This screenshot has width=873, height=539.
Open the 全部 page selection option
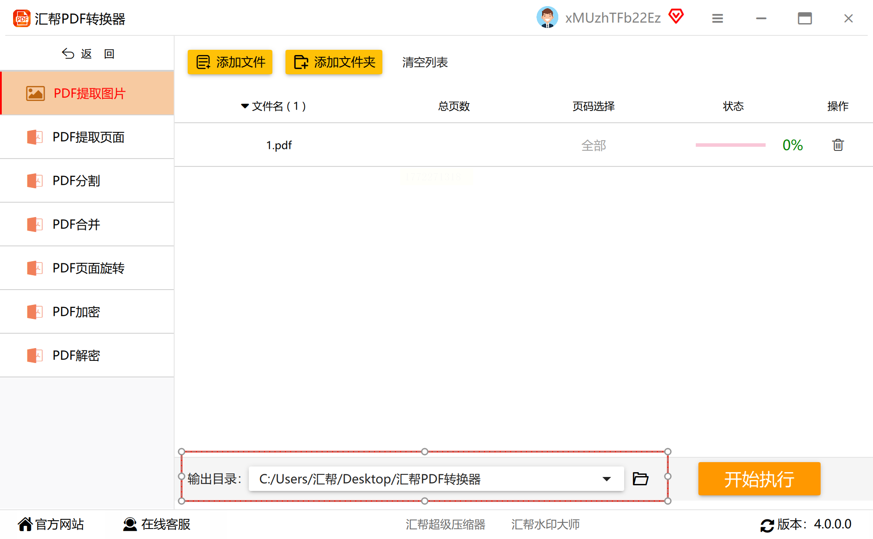pyautogui.click(x=593, y=145)
